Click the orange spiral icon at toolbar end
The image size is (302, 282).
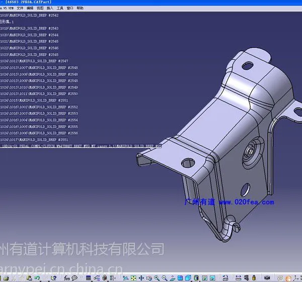pyautogui.click(x=288, y=278)
